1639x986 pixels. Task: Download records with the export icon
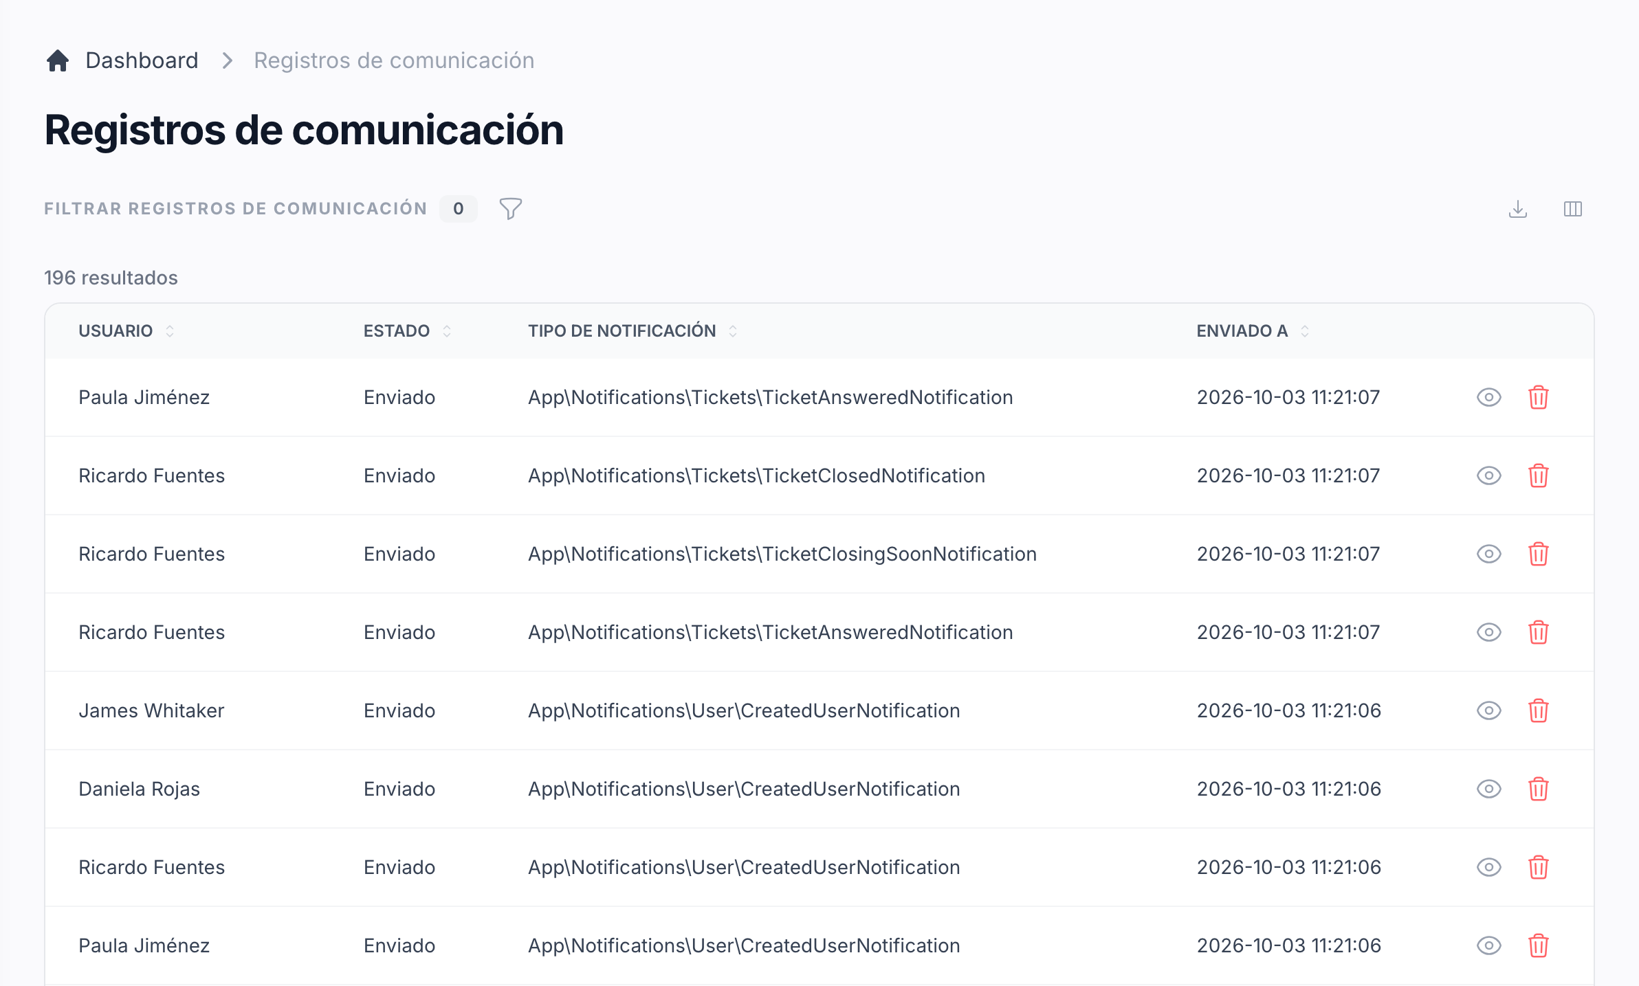(1518, 209)
